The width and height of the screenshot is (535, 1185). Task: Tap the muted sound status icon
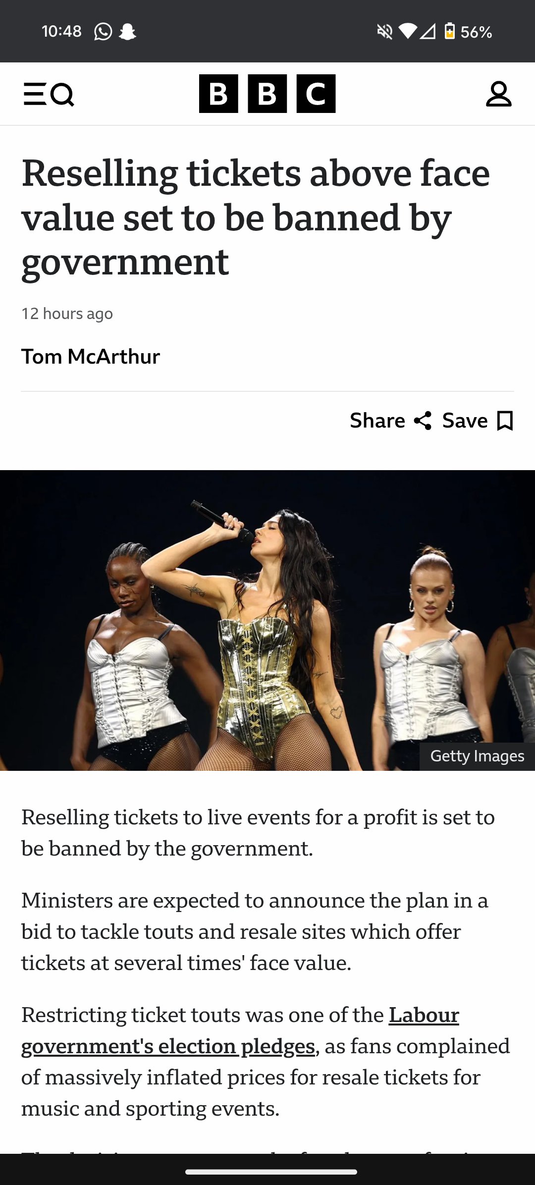pos(384,32)
